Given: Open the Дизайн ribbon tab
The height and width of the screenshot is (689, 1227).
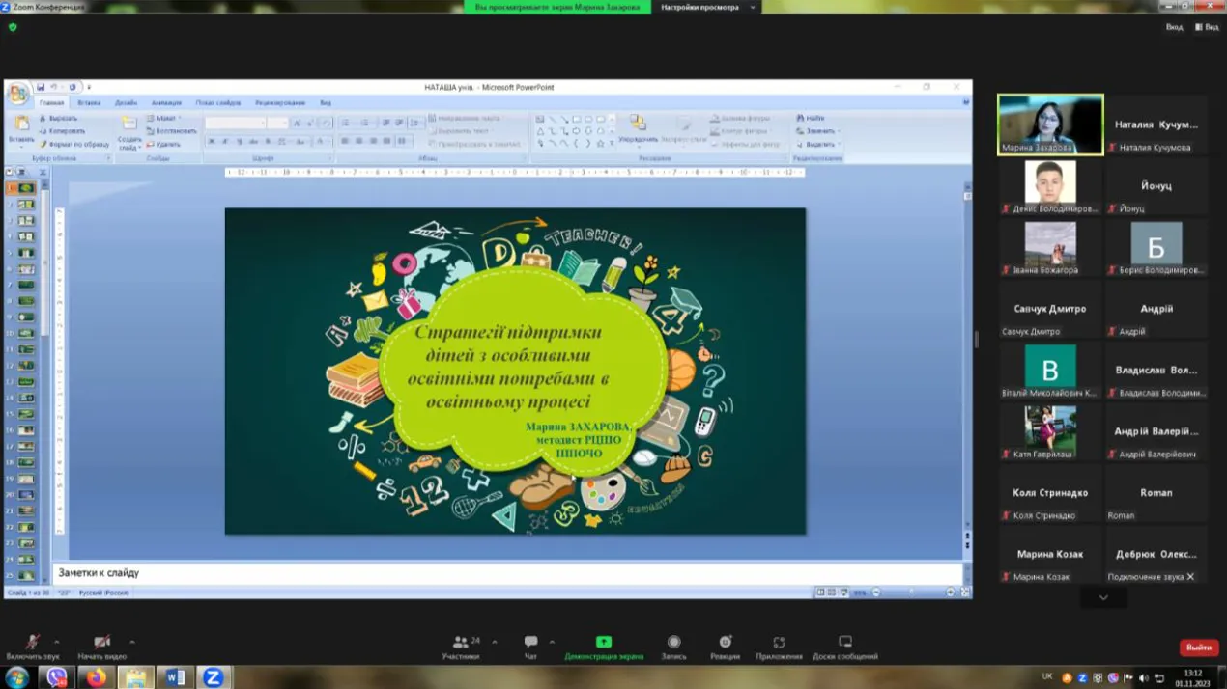Looking at the screenshot, I should 126,102.
